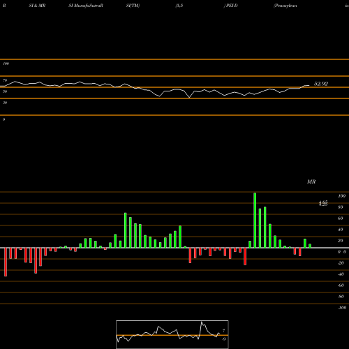The width and height of the screenshot is (349, 349).
Task: Click the 30 level label on RSI axis
Action: (5, 103)
